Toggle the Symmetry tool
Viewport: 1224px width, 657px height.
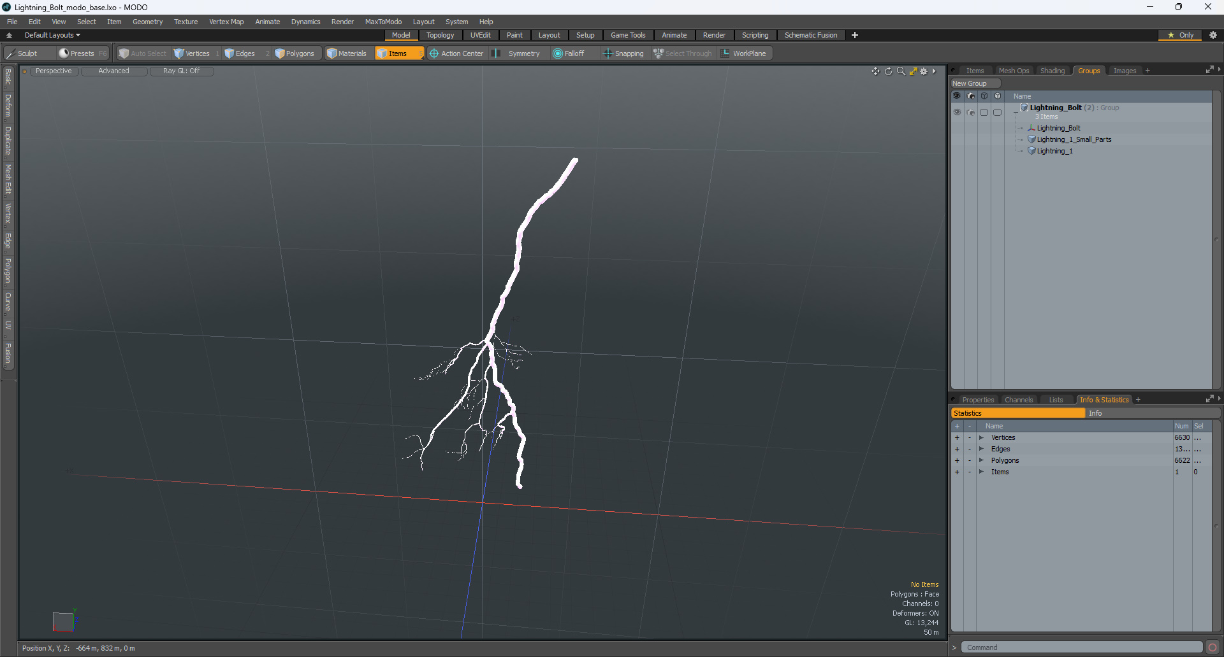(x=517, y=53)
